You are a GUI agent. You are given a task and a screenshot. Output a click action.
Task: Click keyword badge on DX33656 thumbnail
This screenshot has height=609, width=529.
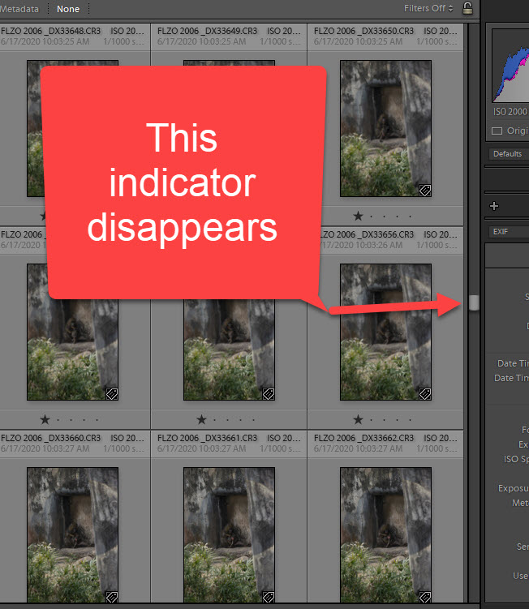point(425,394)
